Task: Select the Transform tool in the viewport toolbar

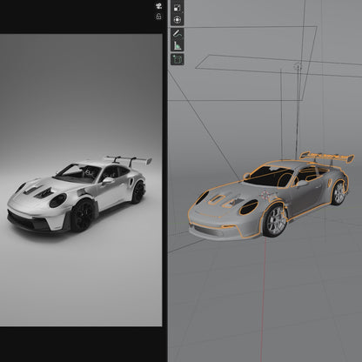Action: 177,20
